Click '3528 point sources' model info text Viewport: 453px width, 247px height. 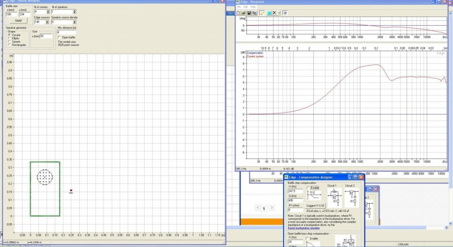(69, 45)
